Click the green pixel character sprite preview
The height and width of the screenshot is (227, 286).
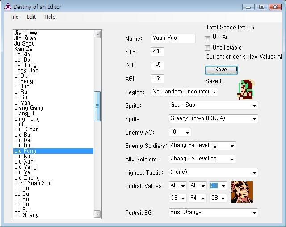pos(244,89)
